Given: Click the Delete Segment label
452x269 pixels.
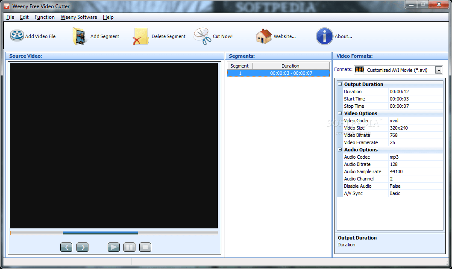Looking at the screenshot, I should click(x=169, y=36).
